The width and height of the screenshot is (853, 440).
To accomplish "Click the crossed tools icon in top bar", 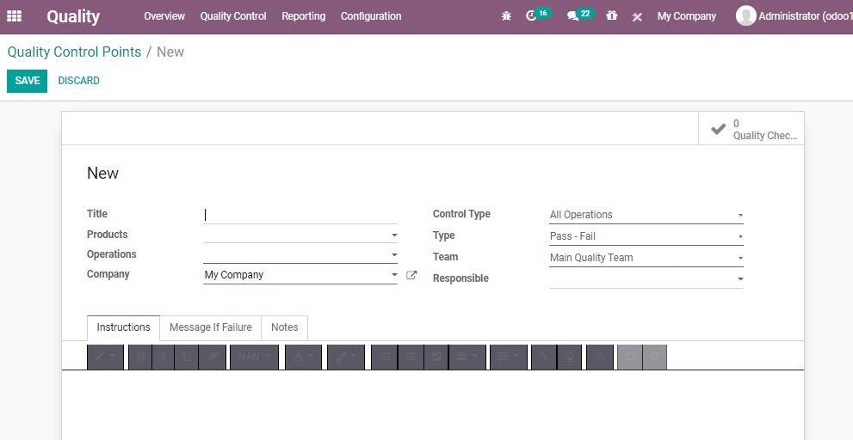I will pyautogui.click(x=637, y=17).
